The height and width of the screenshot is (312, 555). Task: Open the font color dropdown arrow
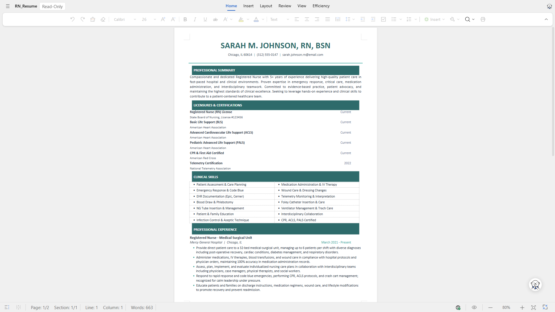(263, 19)
